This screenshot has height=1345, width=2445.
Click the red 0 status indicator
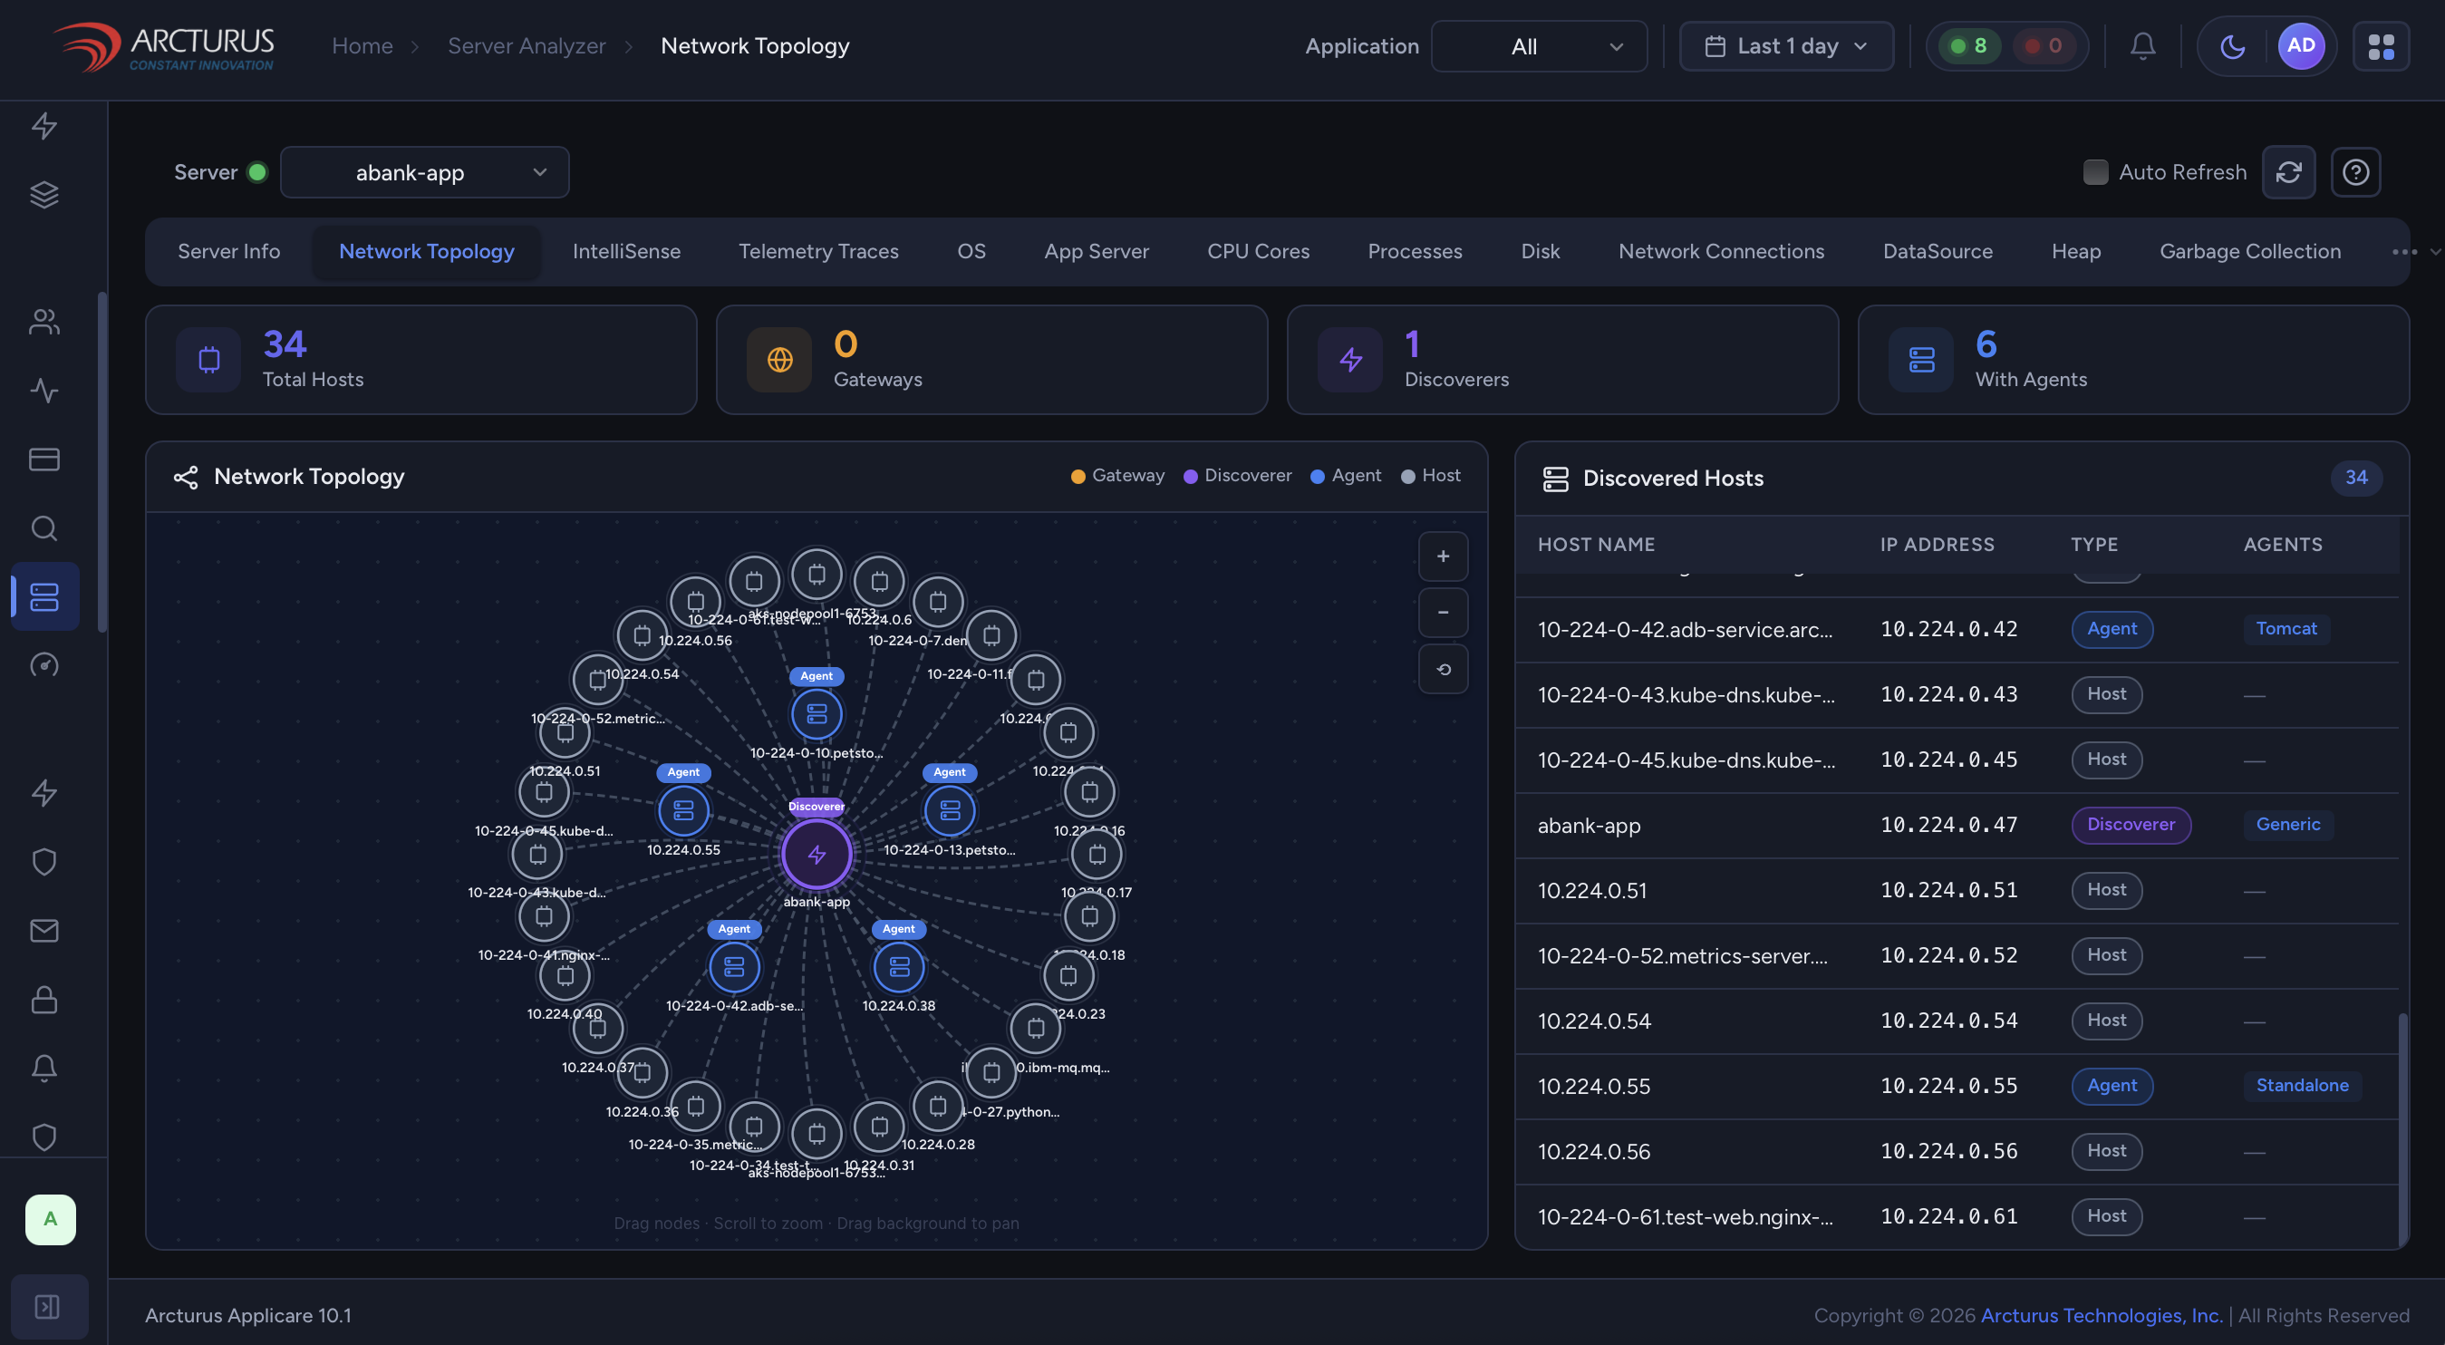click(x=2043, y=45)
